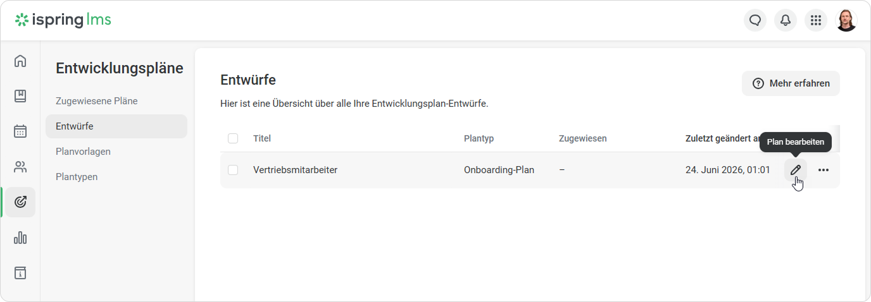The image size is (871, 302).
Task: Click the pencil icon to edit plan
Action: 796,170
